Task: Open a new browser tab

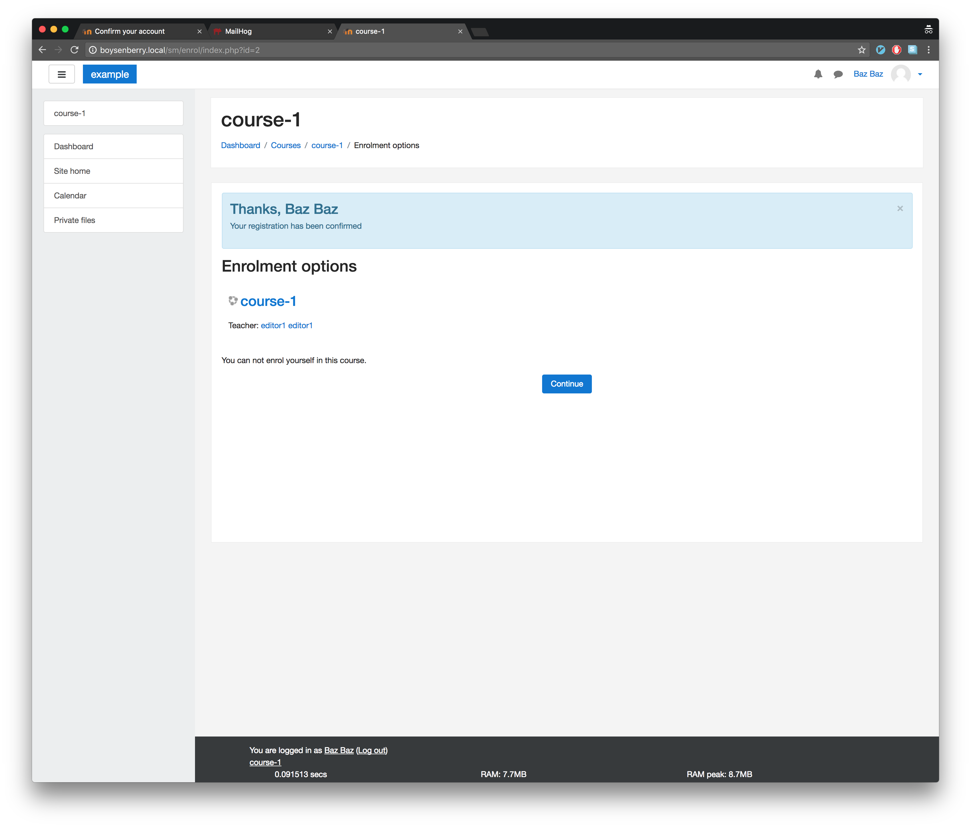Action: click(480, 32)
